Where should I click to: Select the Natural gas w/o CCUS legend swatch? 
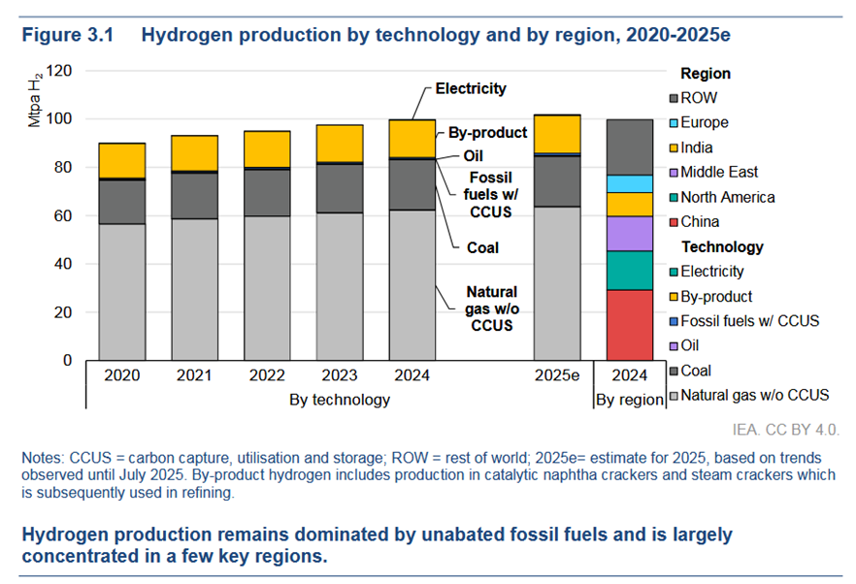672,395
